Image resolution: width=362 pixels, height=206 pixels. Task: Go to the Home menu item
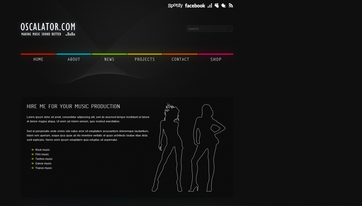pos(38,59)
